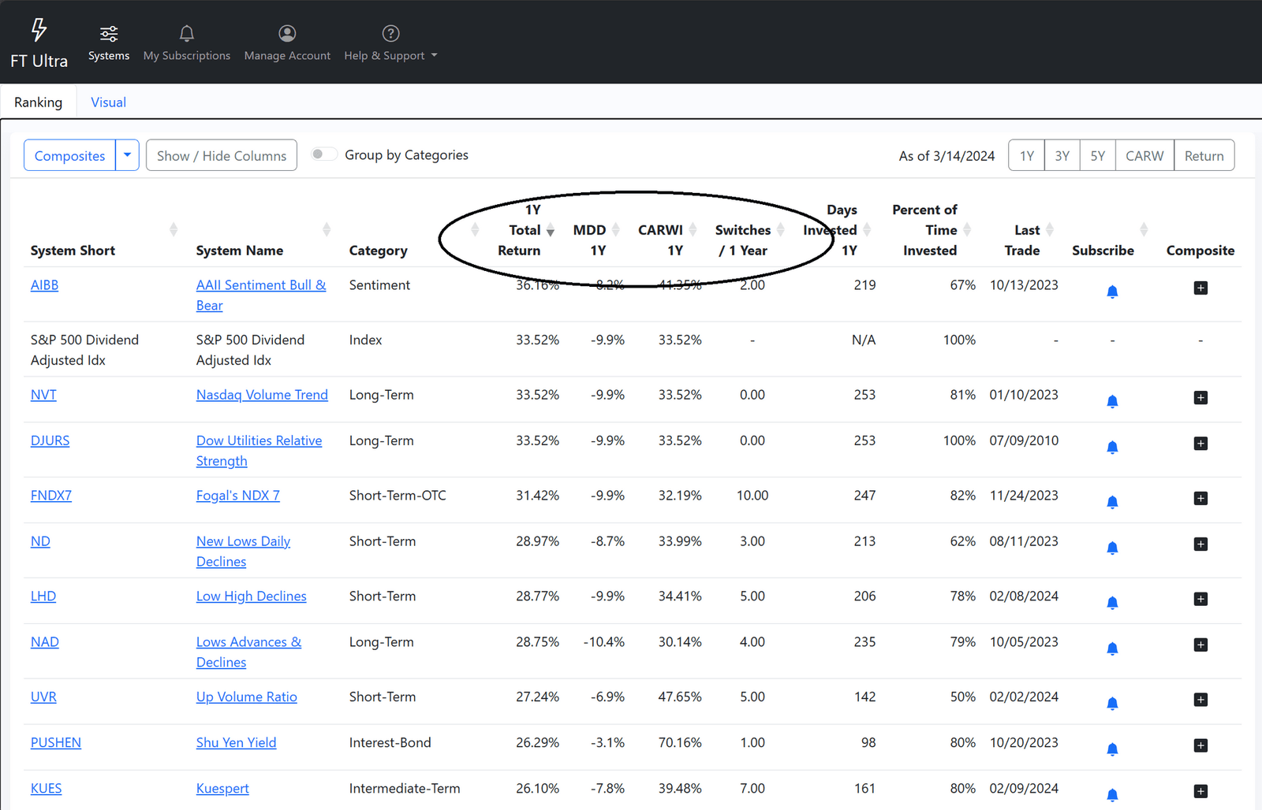Viewport: 1262px width, 810px height.
Task: Open the Kuespert system link
Action: pos(222,789)
